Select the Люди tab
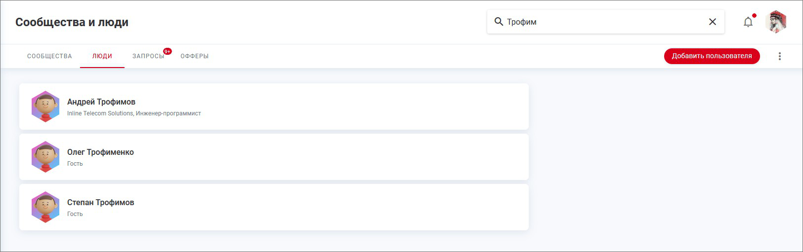This screenshot has width=803, height=252. (102, 56)
